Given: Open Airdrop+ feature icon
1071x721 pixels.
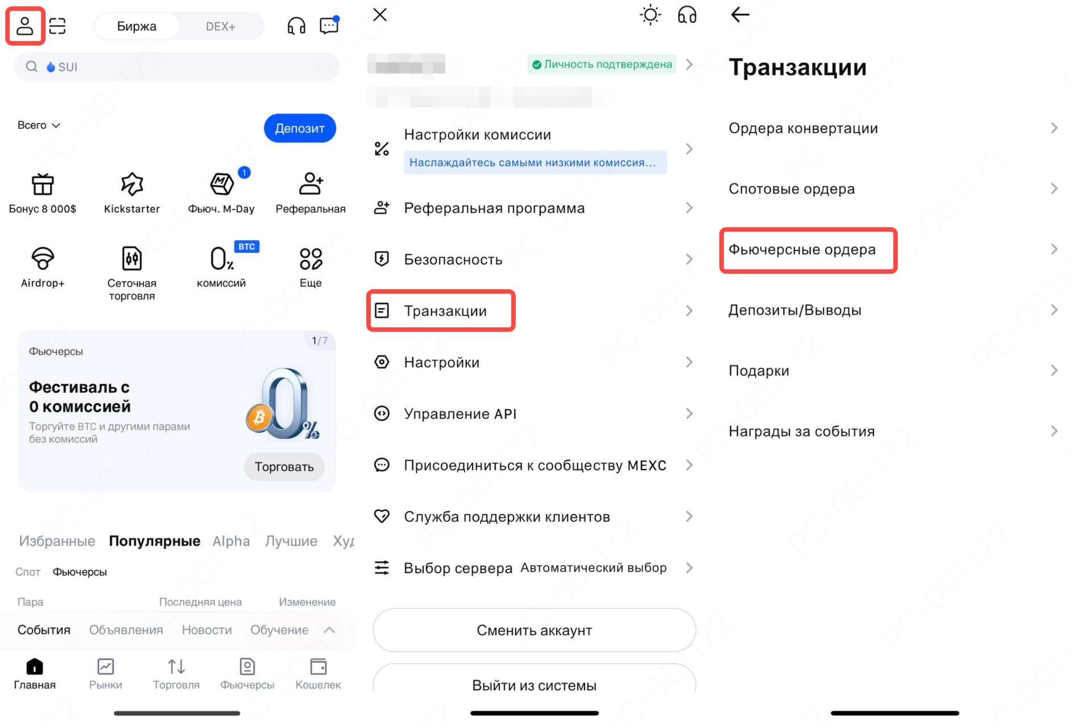Looking at the screenshot, I should [x=43, y=258].
